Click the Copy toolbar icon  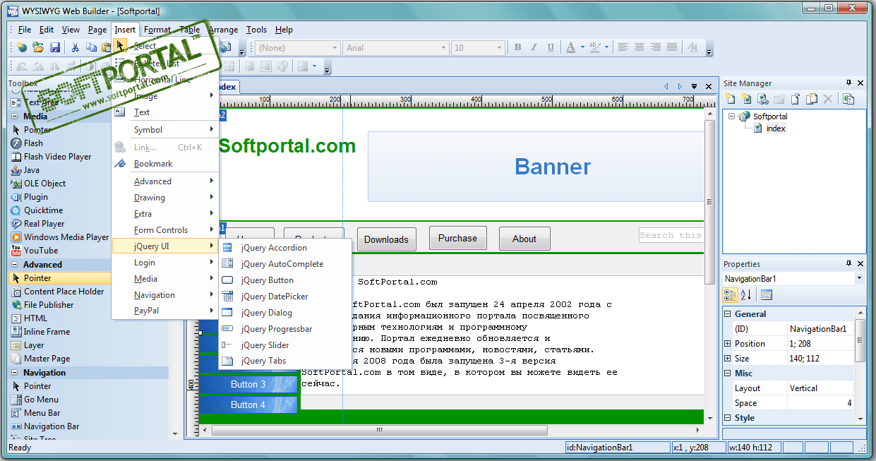pos(91,47)
